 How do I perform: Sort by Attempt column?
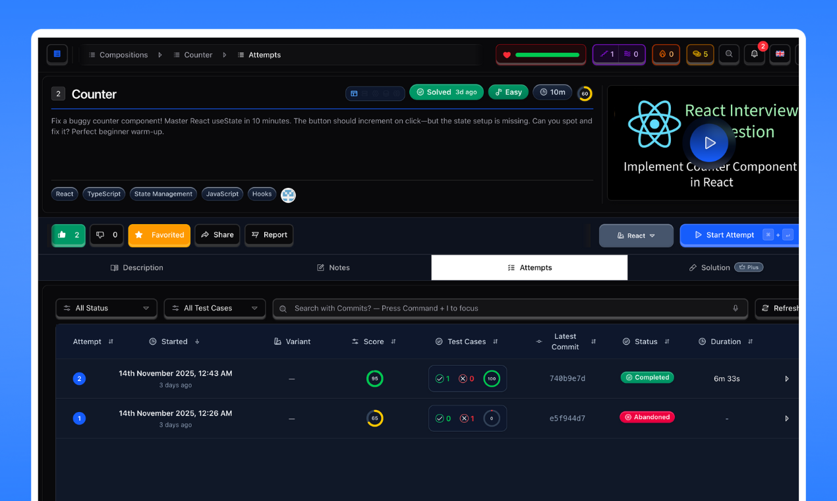tap(93, 341)
